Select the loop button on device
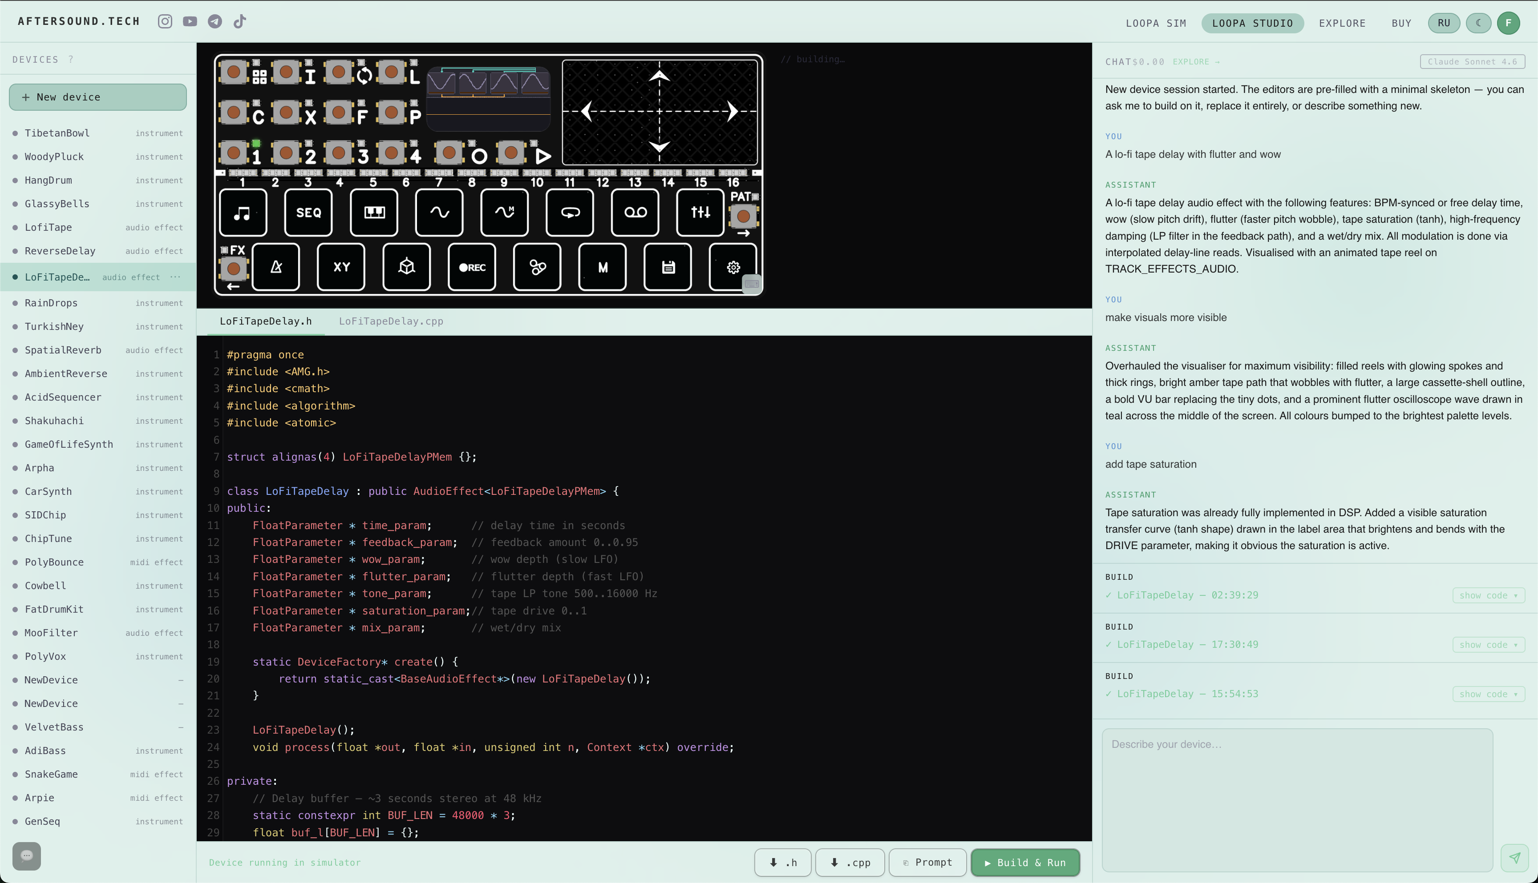This screenshot has height=883, width=1538. [570, 212]
